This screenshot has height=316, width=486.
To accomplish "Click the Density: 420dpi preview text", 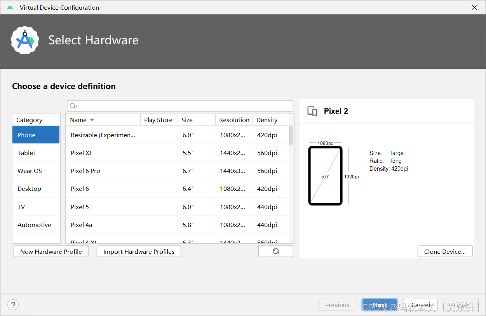I will [x=388, y=169].
